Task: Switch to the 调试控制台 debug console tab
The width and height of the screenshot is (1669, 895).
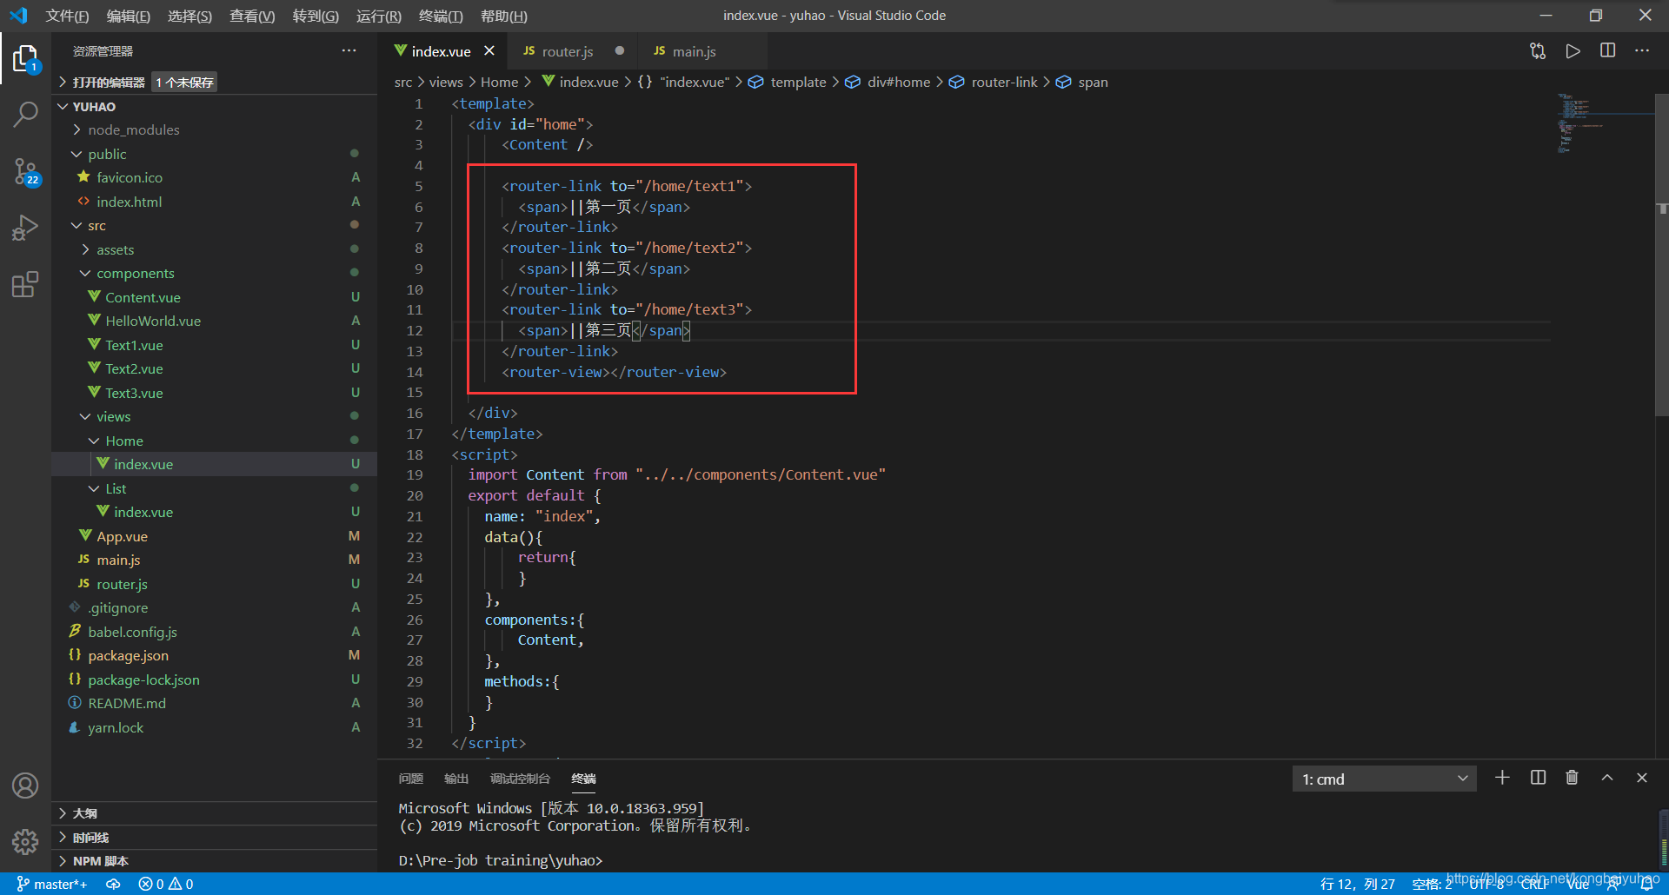Action: (x=520, y=779)
